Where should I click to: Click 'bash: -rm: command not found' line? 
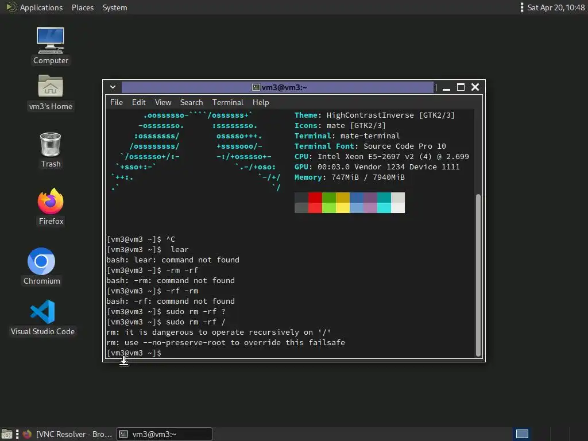[171, 280]
